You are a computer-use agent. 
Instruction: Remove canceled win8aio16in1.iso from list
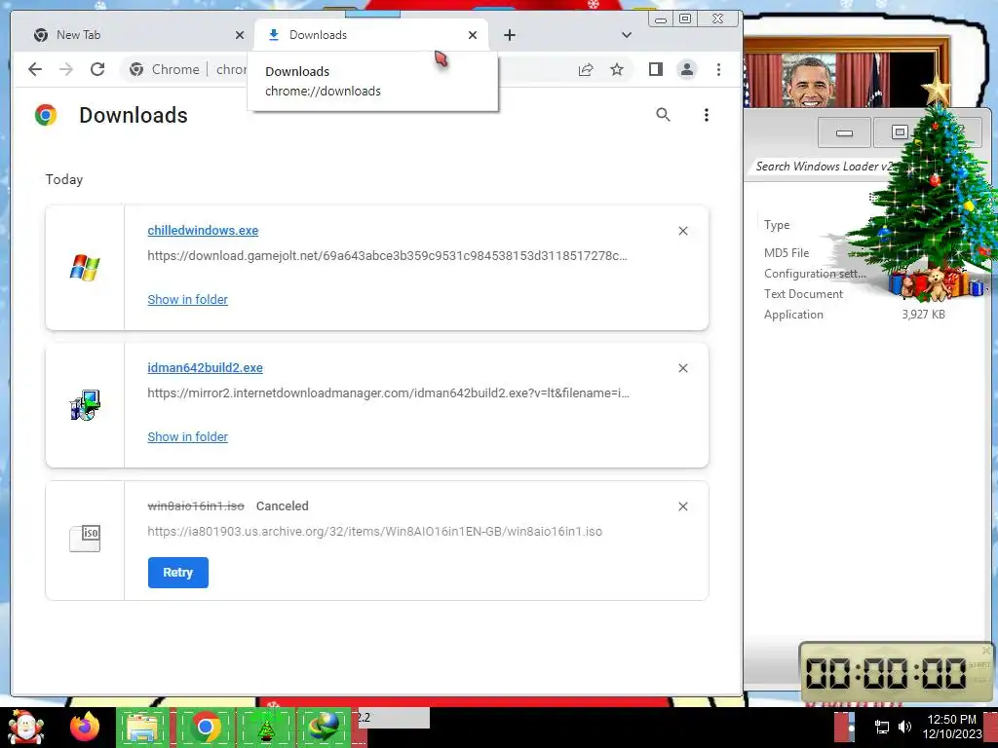point(683,506)
